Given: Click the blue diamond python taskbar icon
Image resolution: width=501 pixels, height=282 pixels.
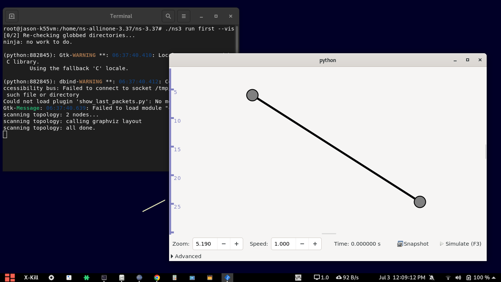Looking at the screenshot, I should pyautogui.click(x=227, y=278).
